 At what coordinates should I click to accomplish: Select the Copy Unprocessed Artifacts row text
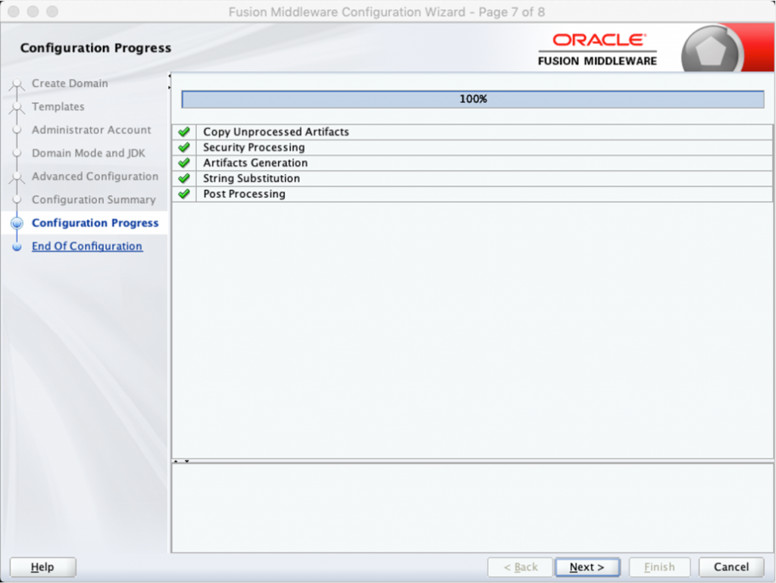pyautogui.click(x=276, y=132)
